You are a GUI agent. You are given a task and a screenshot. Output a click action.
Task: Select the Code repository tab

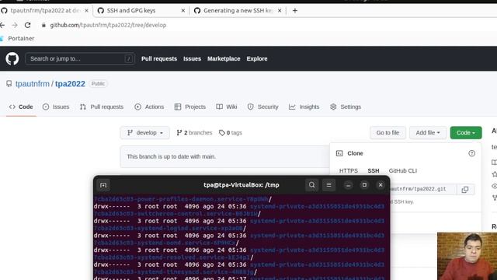[x=21, y=107]
